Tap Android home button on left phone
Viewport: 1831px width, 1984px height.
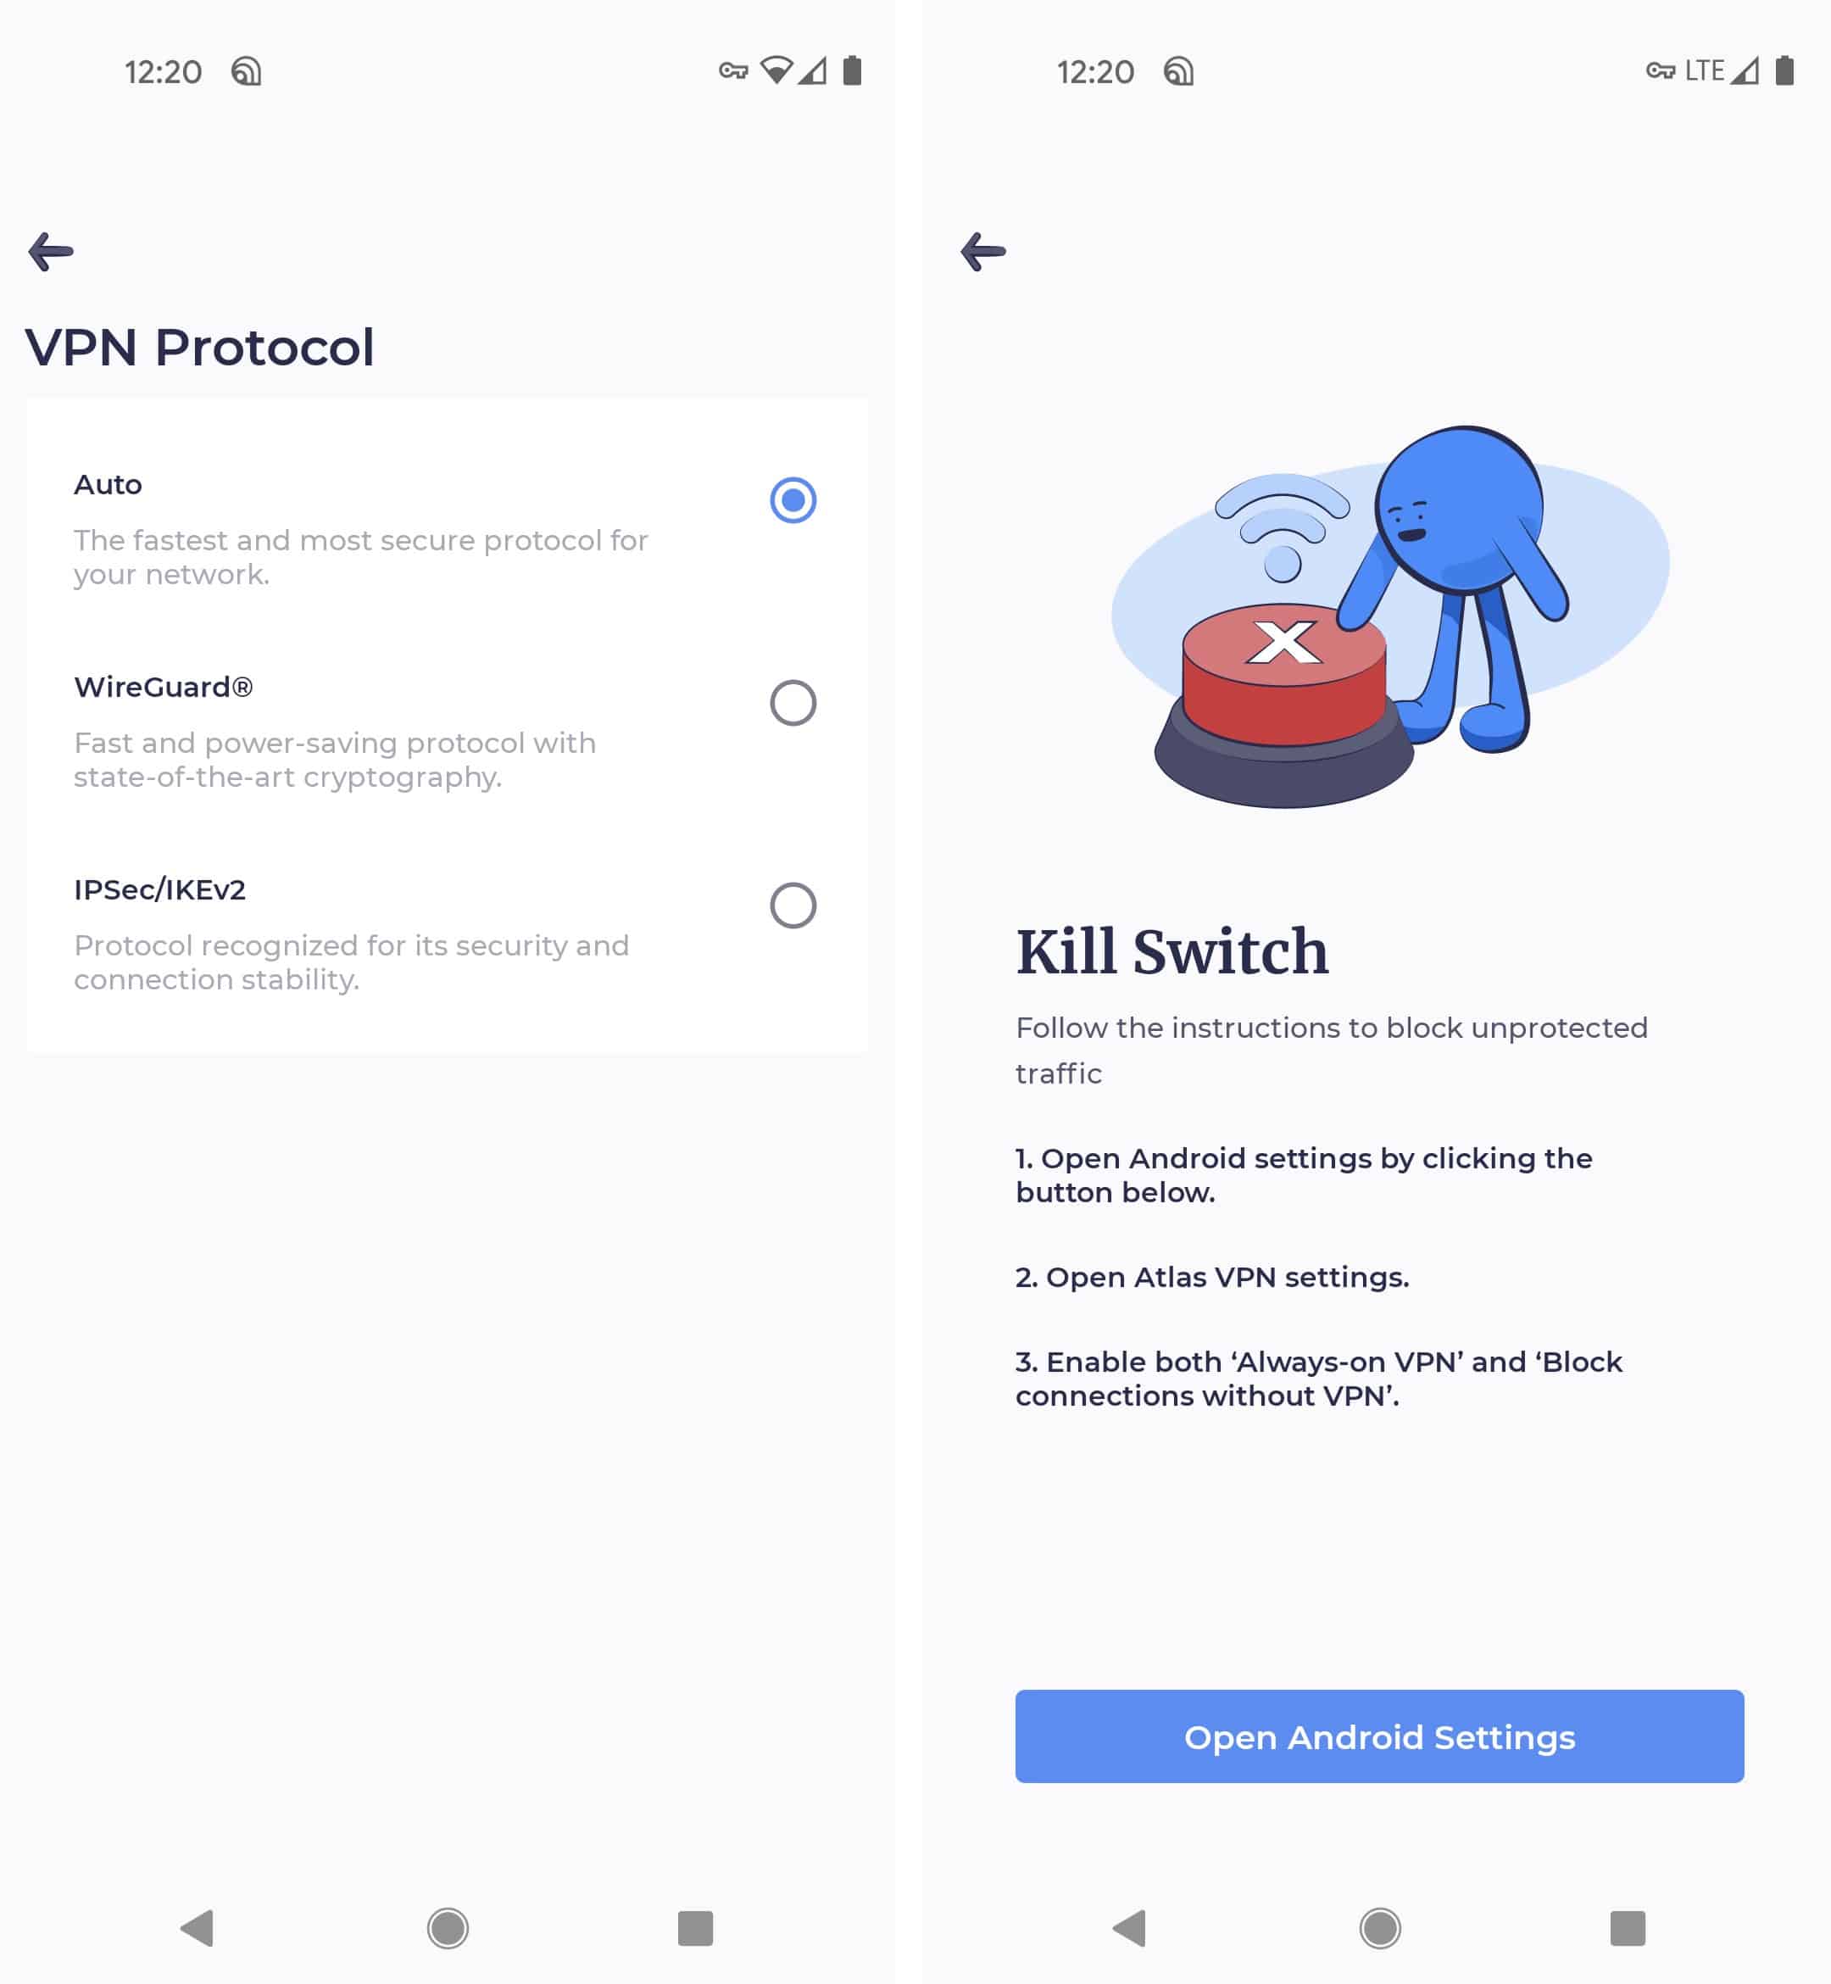click(448, 1927)
